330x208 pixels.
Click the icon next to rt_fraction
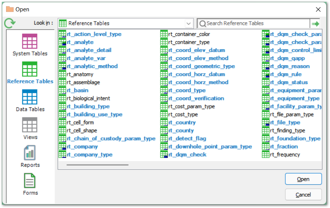[x=266, y=146]
